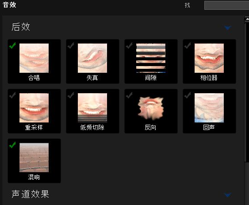Screen dimensions: 249x205
Task: Collapse the 声道效果 section with blue arrow
Action: click(x=228, y=195)
